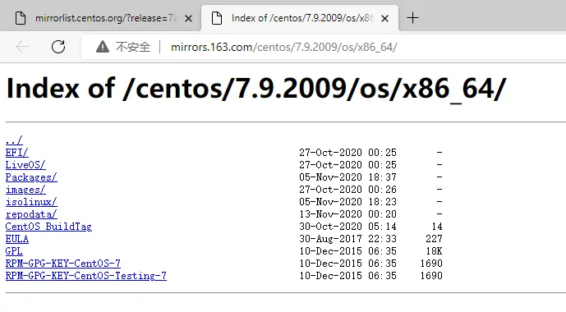This screenshot has width=566, height=312.
Task: Click the page icon on Index tab
Action: pos(217,18)
